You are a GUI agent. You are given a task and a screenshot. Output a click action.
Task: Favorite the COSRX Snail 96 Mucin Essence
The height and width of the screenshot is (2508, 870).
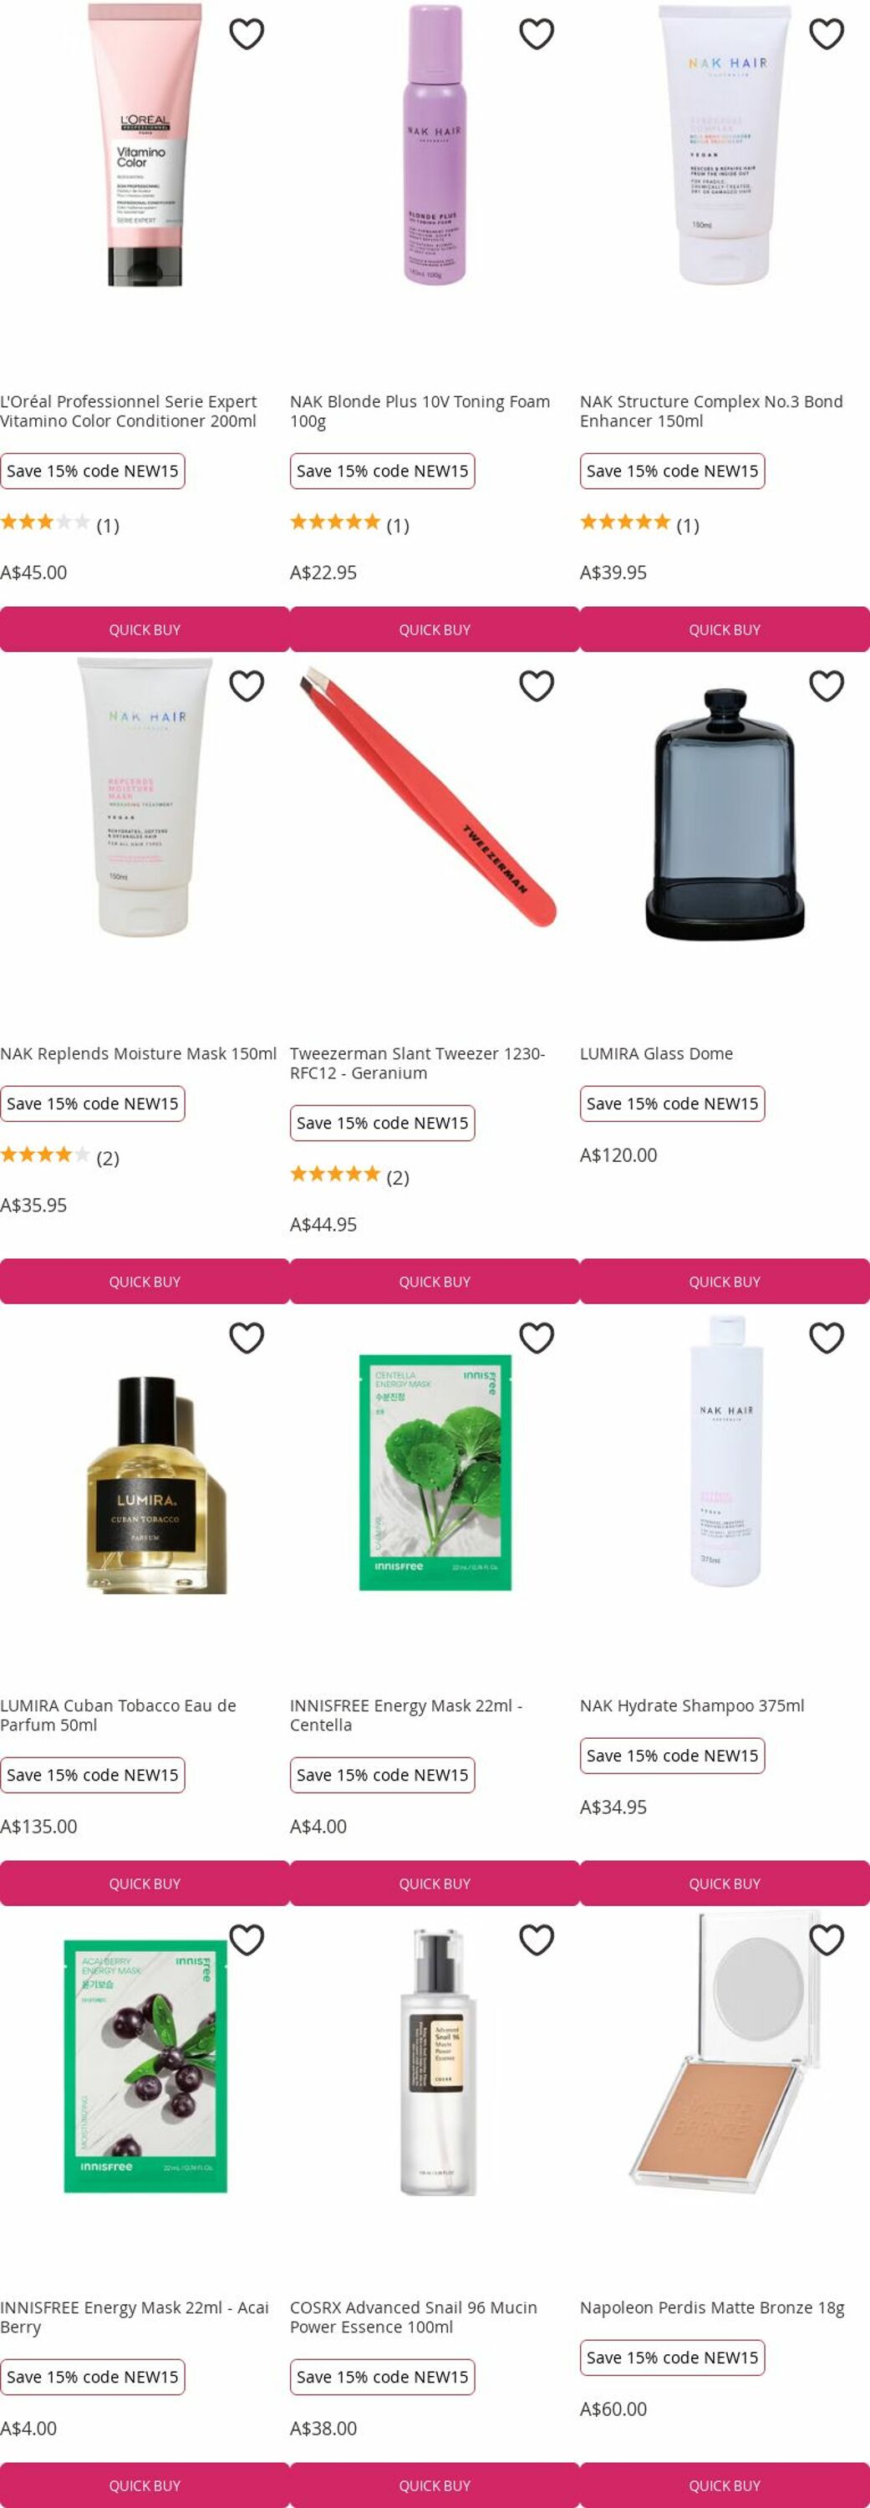click(537, 1940)
